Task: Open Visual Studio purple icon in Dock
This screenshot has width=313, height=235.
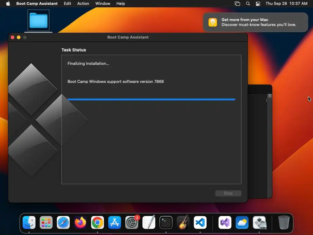Action: (225, 222)
